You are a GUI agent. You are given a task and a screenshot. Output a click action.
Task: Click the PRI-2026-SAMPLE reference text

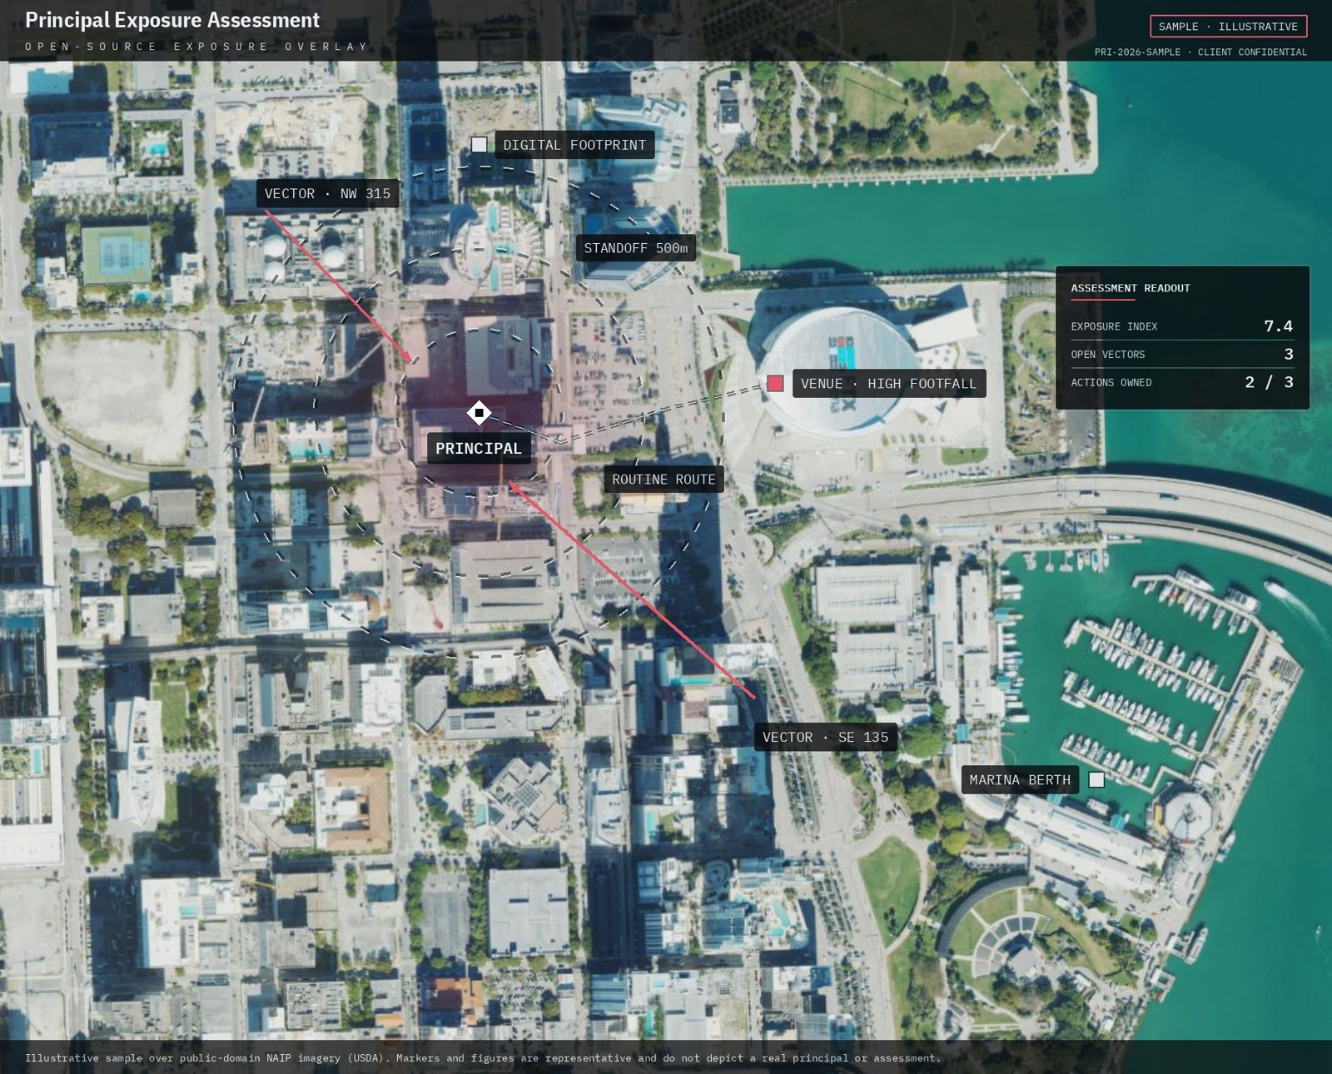(1200, 52)
